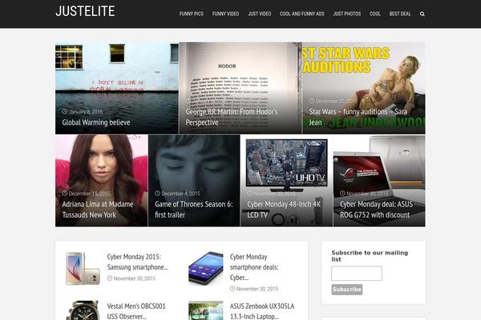Click the JUSTELITE site logo
This screenshot has width=481, height=320.
coord(85,11)
